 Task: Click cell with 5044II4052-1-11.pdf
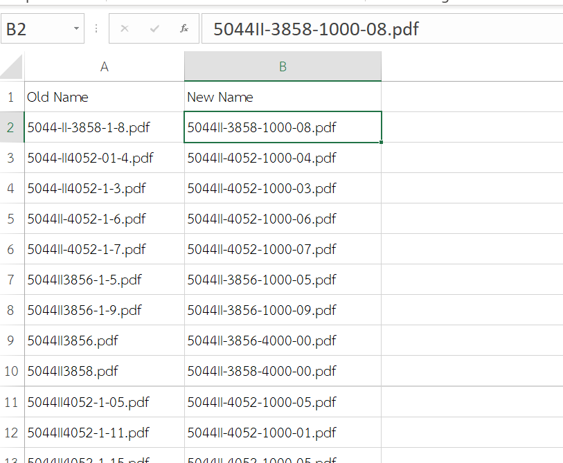click(x=104, y=433)
